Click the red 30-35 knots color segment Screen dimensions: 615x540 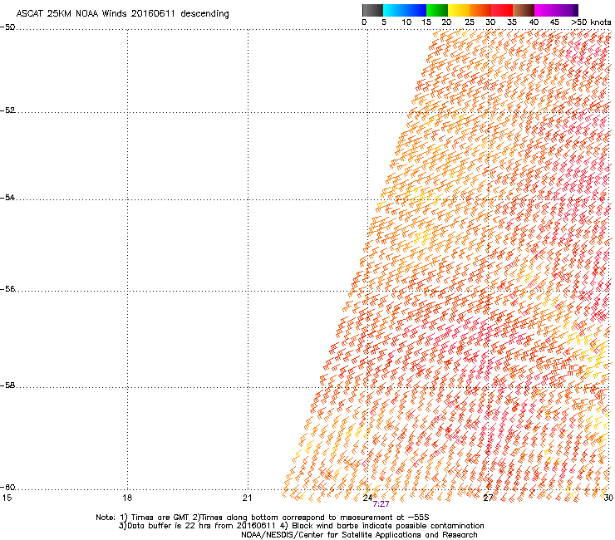pyautogui.click(x=502, y=10)
